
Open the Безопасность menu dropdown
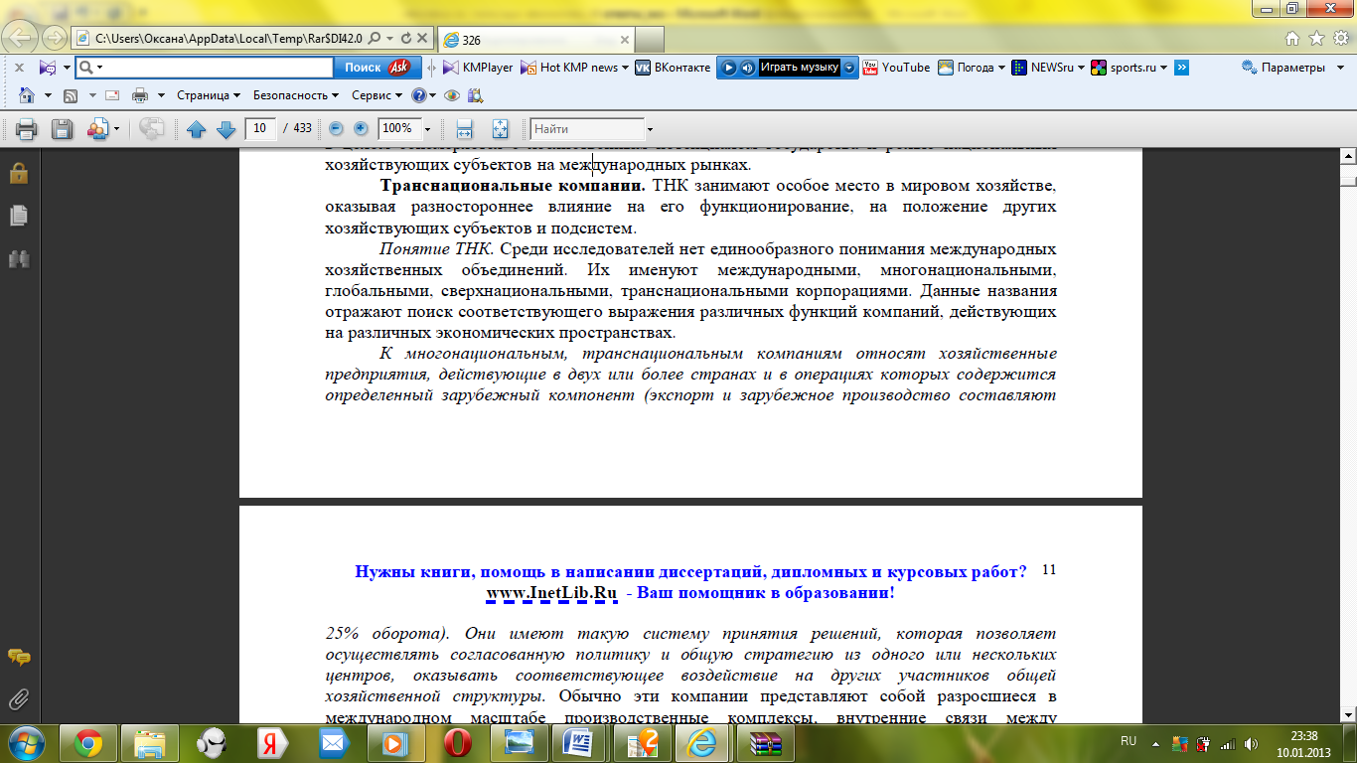pos(296,95)
